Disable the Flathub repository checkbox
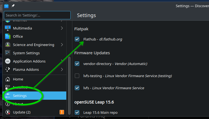The width and height of the screenshot is (209, 119). pyautogui.click(x=77, y=39)
